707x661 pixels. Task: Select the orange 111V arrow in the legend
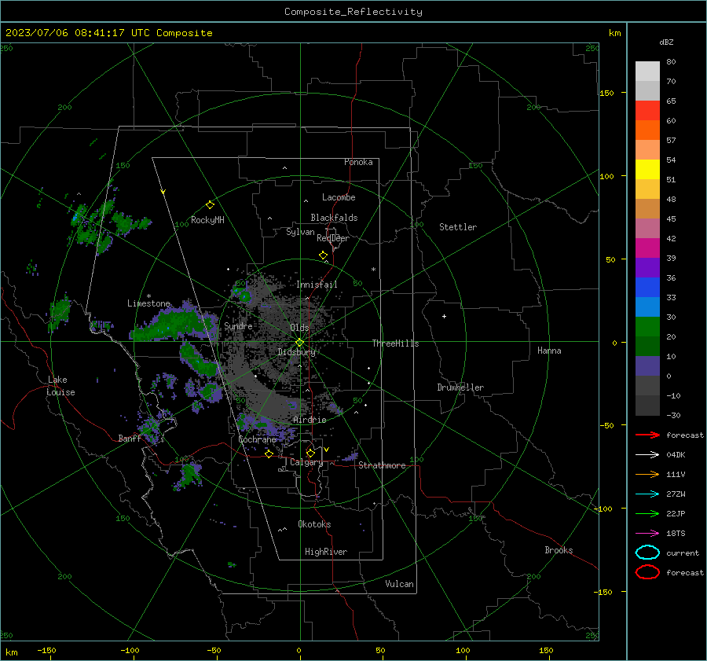point(647,474)
